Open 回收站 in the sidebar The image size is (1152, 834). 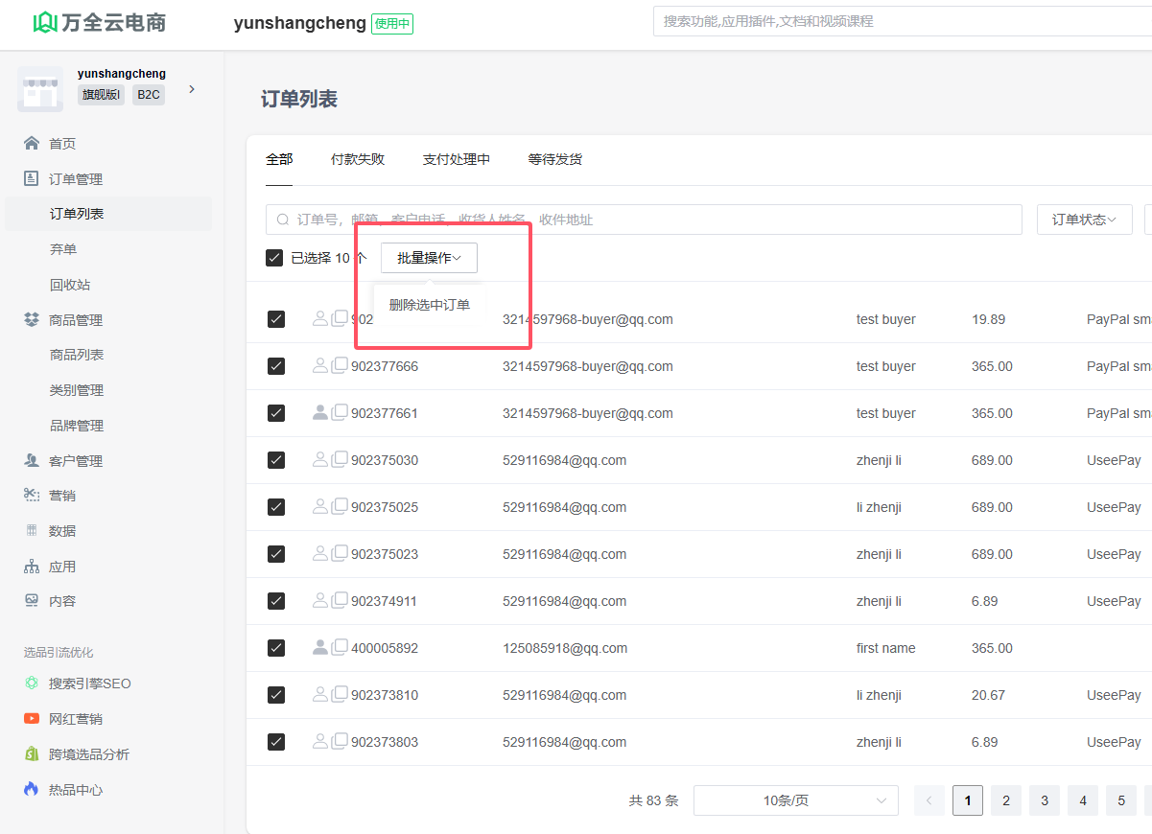70,285
